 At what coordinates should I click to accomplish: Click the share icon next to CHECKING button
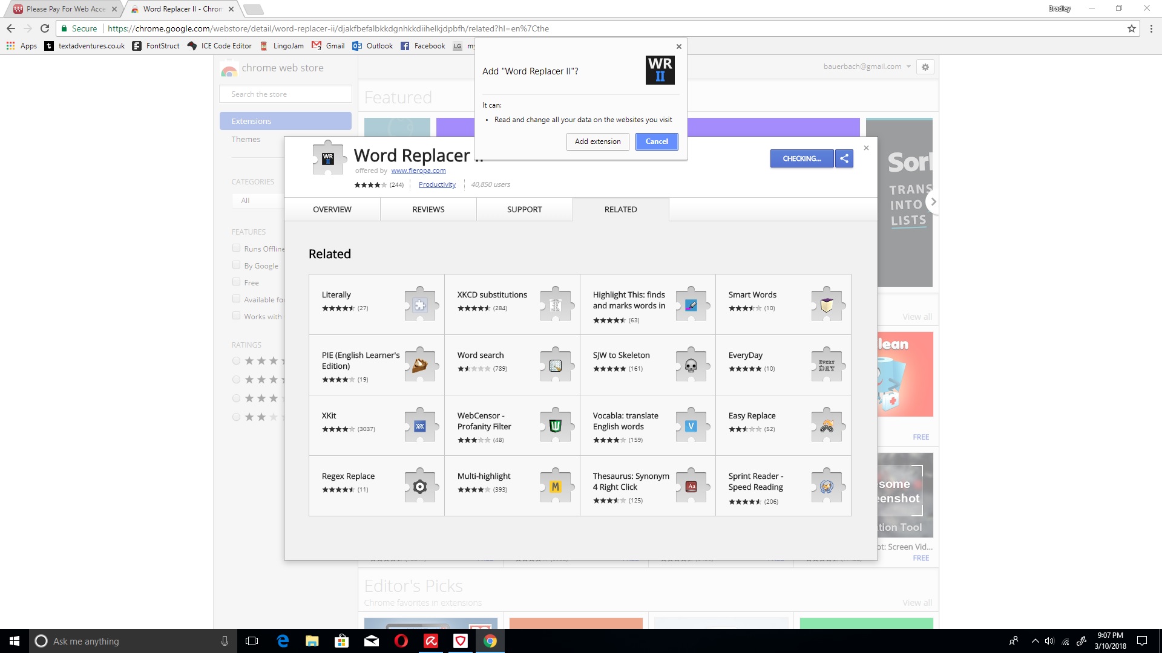[x=844, y=158]
